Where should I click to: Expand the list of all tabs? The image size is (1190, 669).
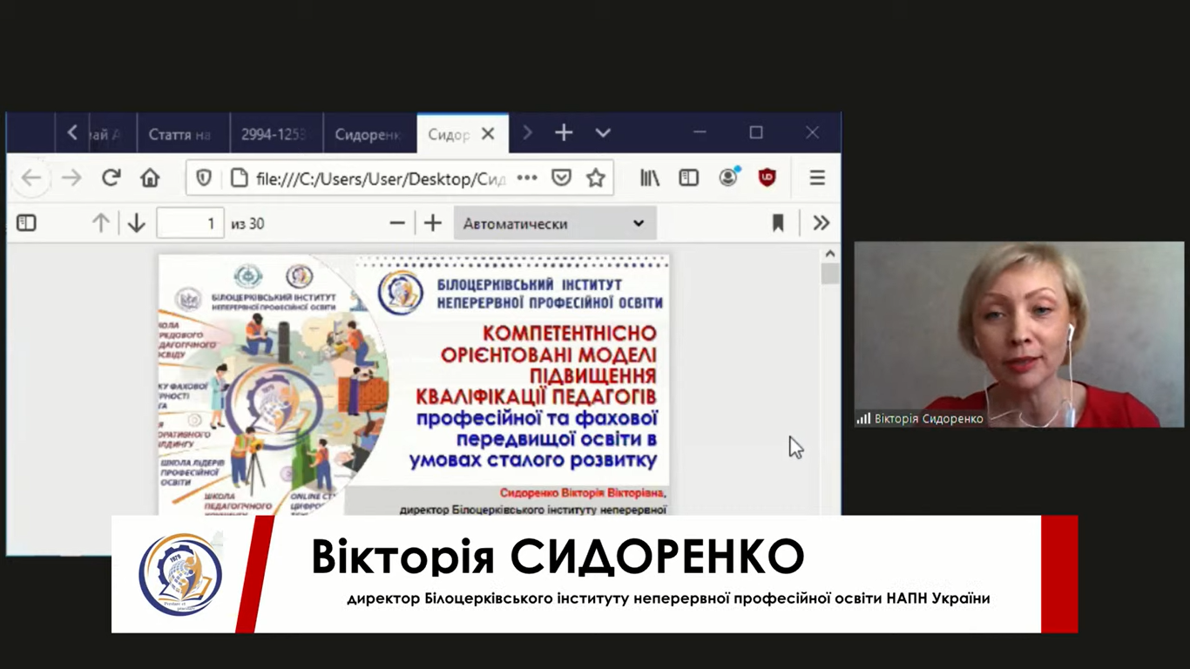pyautogui.click(x=603, y=133)
